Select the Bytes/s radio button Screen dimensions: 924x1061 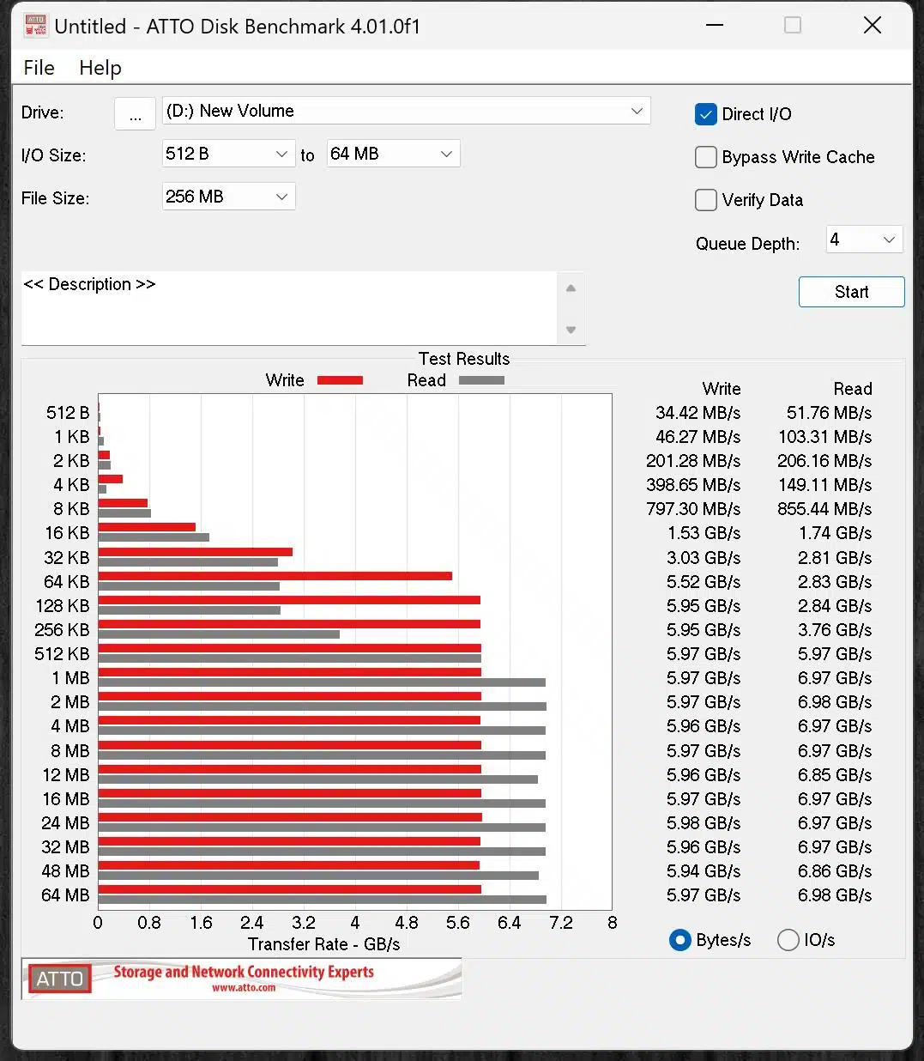tap(679, 940)
